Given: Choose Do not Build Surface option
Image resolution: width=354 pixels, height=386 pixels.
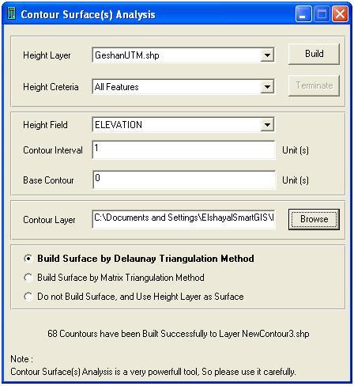Looking at the screenshot, I should pyautogui.click(x=28, y=297).
